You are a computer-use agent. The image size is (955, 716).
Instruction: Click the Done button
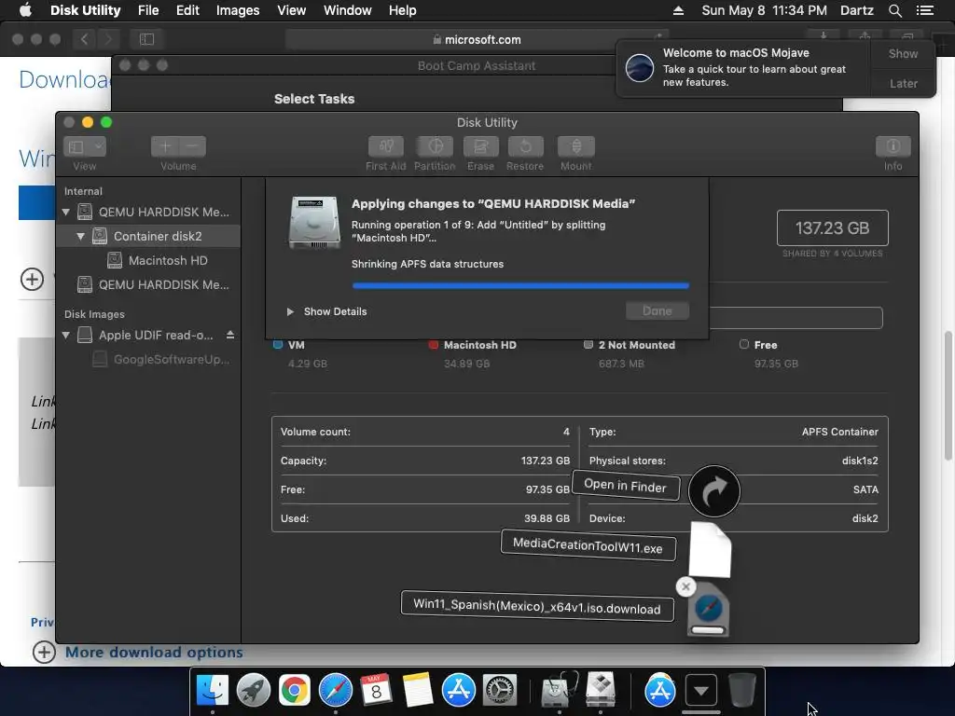[x=657, y=310]
